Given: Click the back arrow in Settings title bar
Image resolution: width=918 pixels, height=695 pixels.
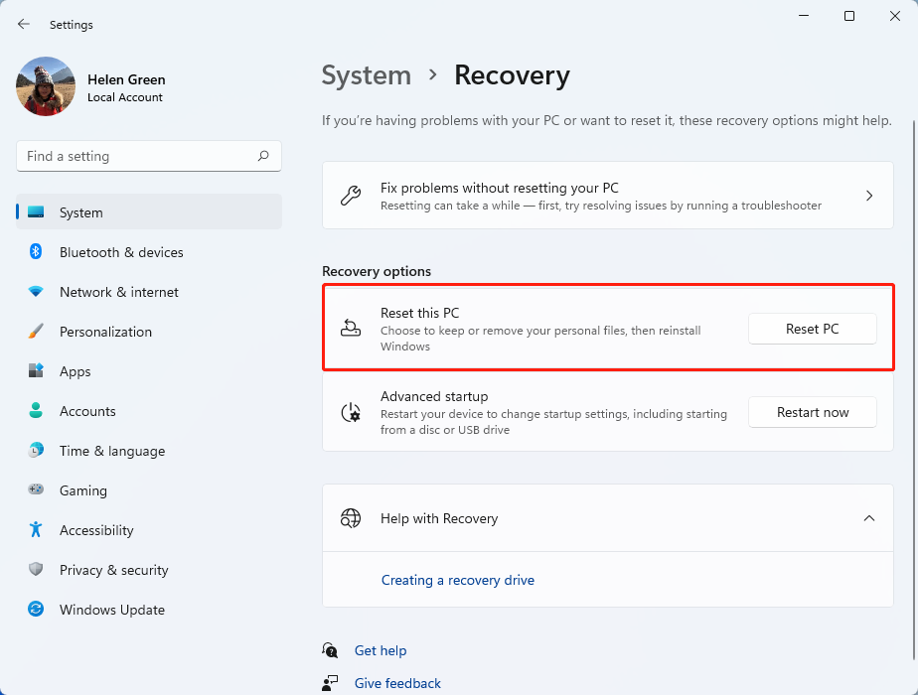Looking at the screenshot, I should [24, 24].
